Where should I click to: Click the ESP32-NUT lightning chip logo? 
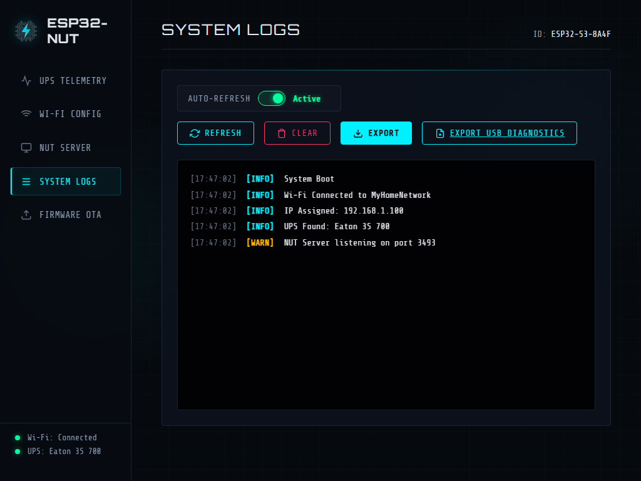26,31
